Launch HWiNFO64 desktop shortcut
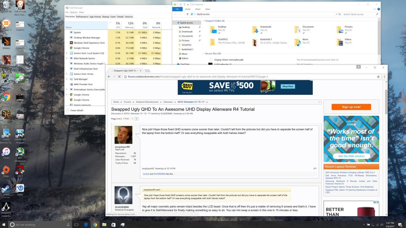The height and width of the screenshot is (228, 406). click(x=20, y=136)
